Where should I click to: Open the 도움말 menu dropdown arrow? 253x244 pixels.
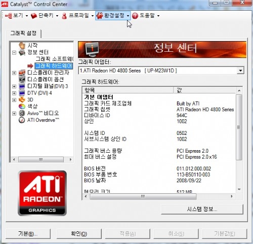[x=158, y=16]
